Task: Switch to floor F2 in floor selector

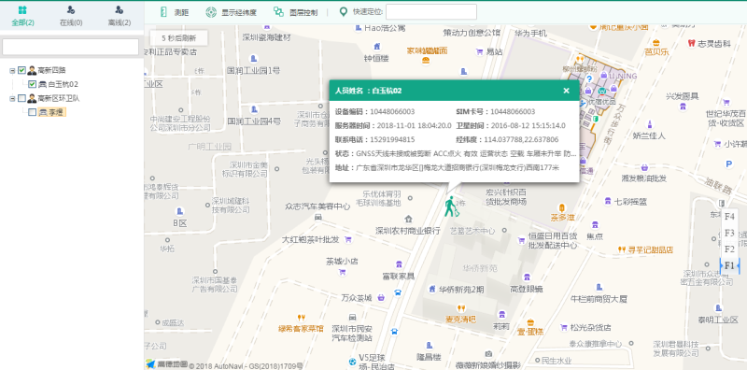Action: 729,249
